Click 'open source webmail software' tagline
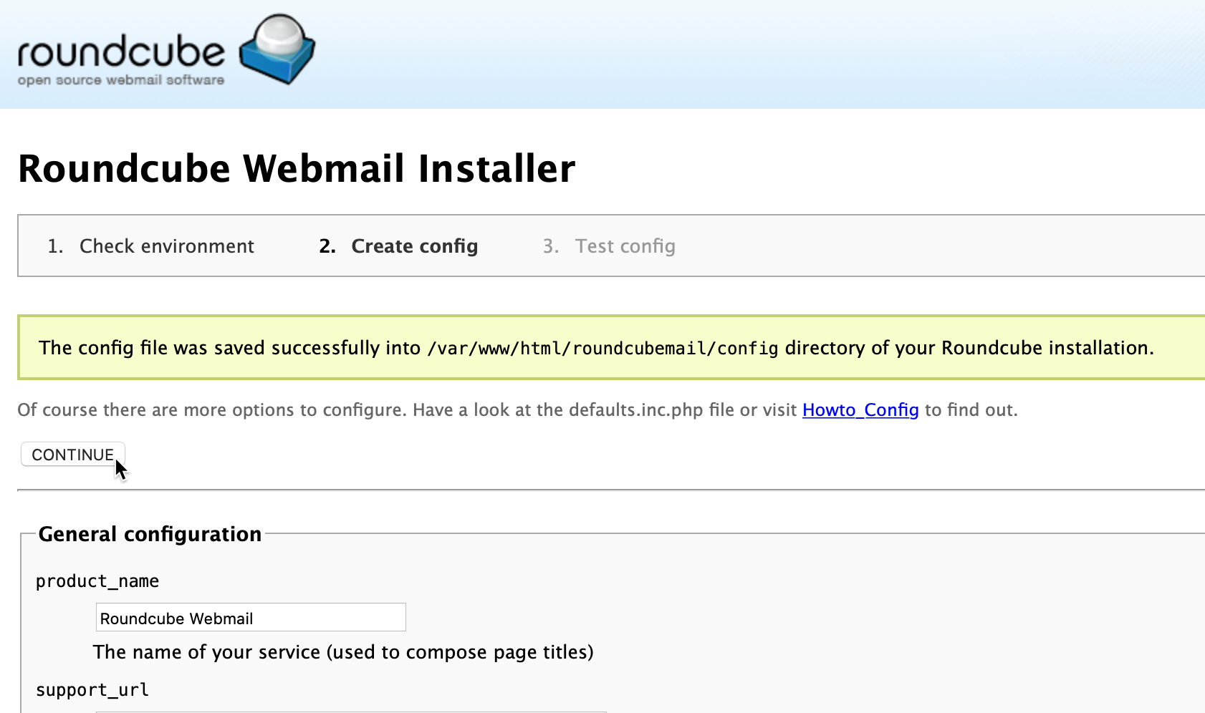The height and width of the screenshot is (713, 1205). 121,80
